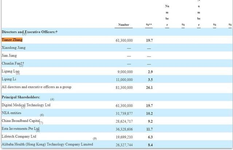This screenshot has height=150, width=233.
Task: Click the 26.1 percentage for the group
Action: point(149,88)
